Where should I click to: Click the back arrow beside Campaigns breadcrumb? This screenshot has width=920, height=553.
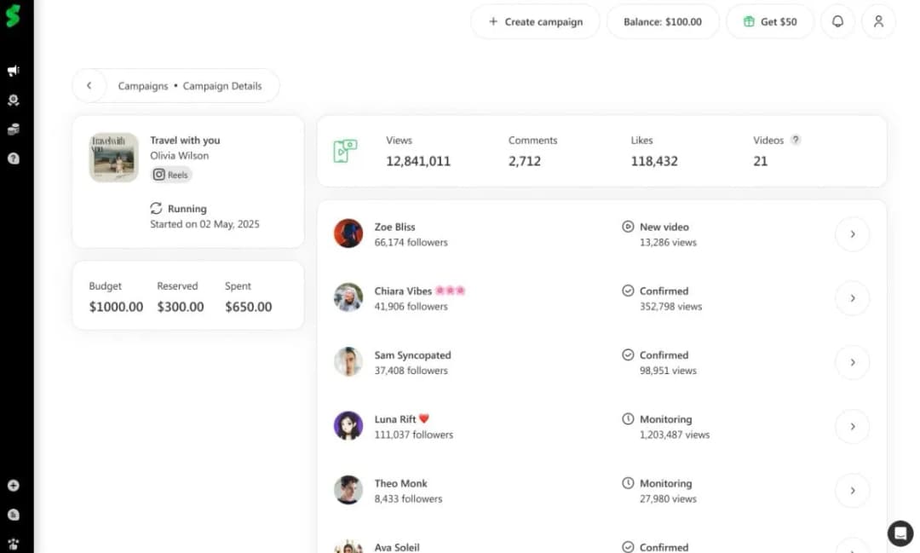coord(89,86)
